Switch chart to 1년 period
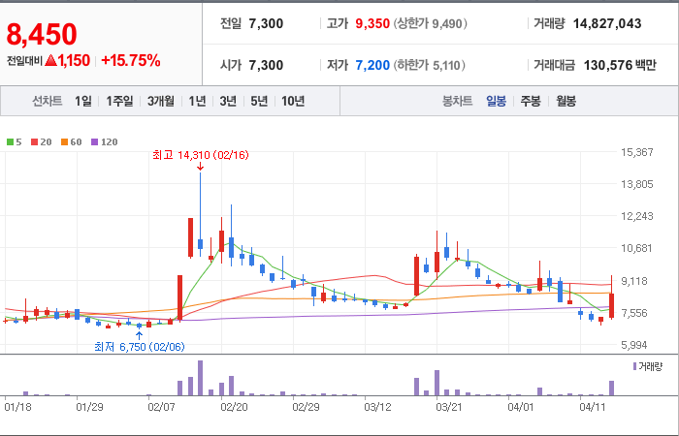Image resolution: width=679 pixels, height=436 pixels. (197, 101)
